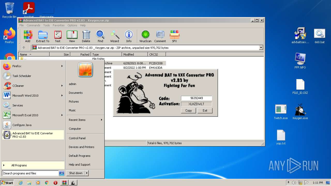Expand the Microsoft Word 2010 jump list arrow
Viewport: 331px width, 186px height.
(62, 96)
